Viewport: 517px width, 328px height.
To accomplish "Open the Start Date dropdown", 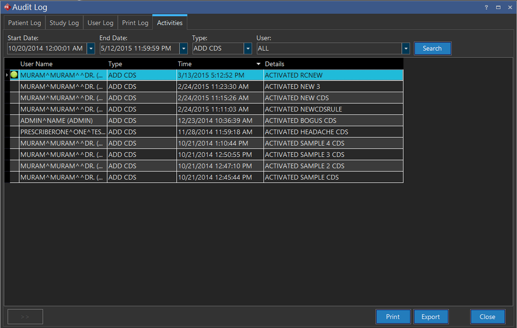I will pyautogui.click(x=91, y=48).
